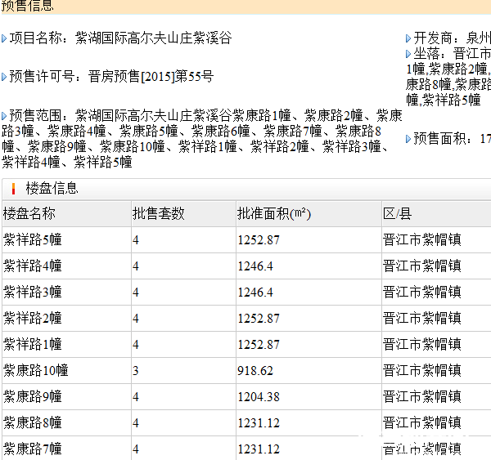Click the arrow bullet beside 项目名称
The height and width of the screenshot is (460, 491).
4,38
